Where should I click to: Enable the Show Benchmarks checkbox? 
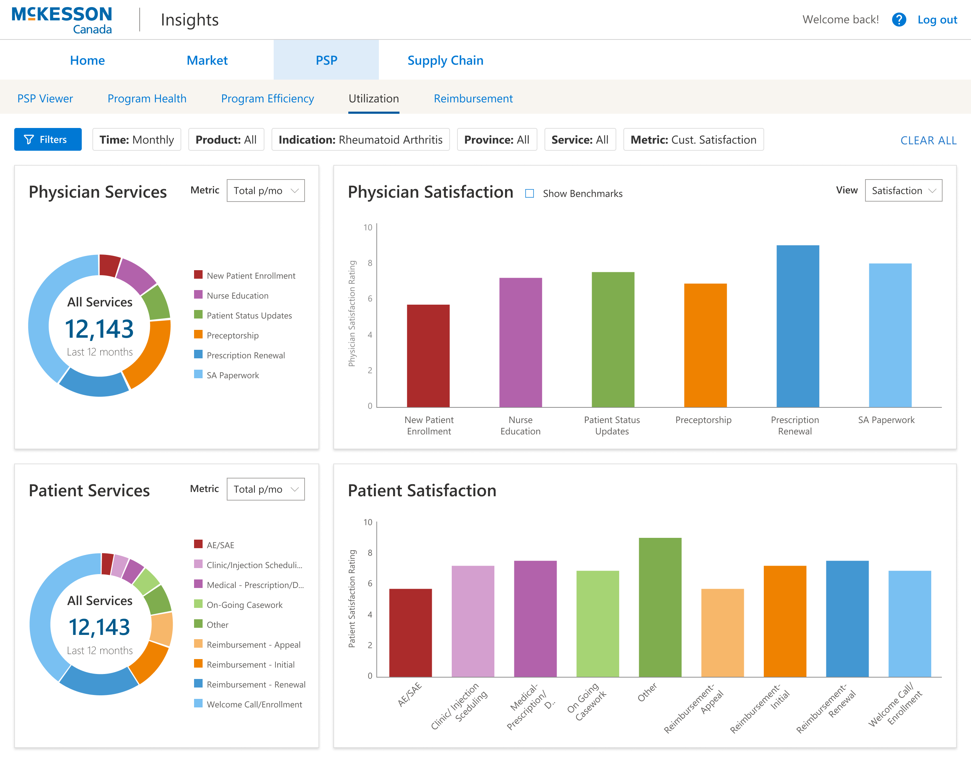point(529,193)
